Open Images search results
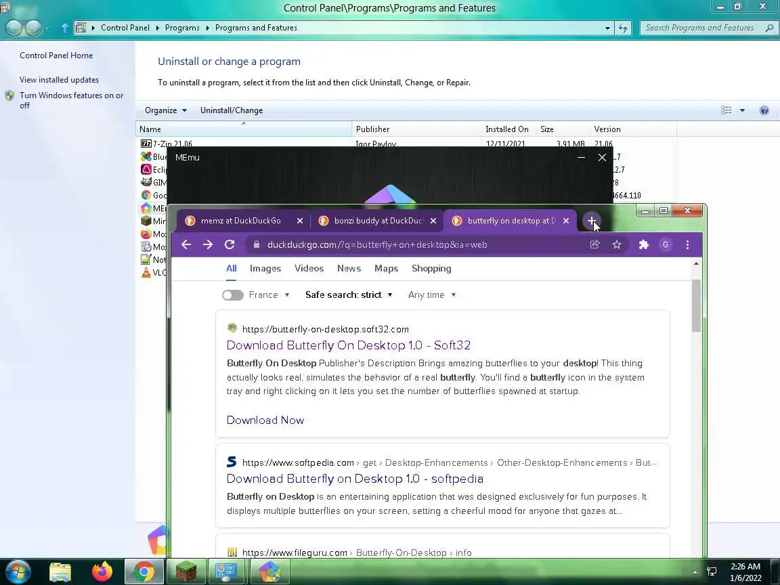 click(265, 269)
